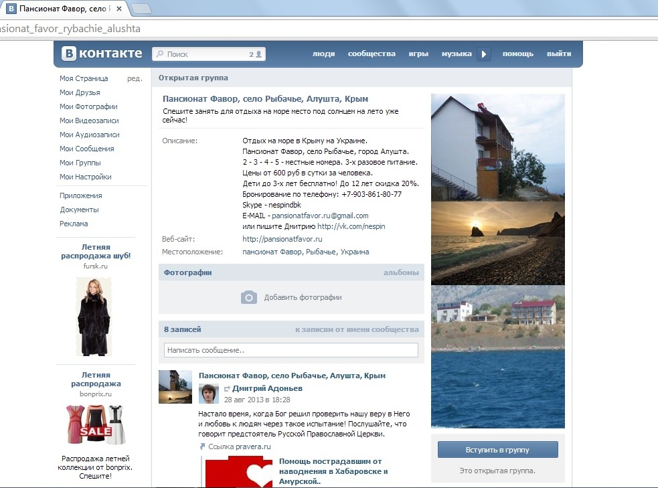The image size is (658, 488).
Task: Click the music play button in header
Action: click(484, 54)
